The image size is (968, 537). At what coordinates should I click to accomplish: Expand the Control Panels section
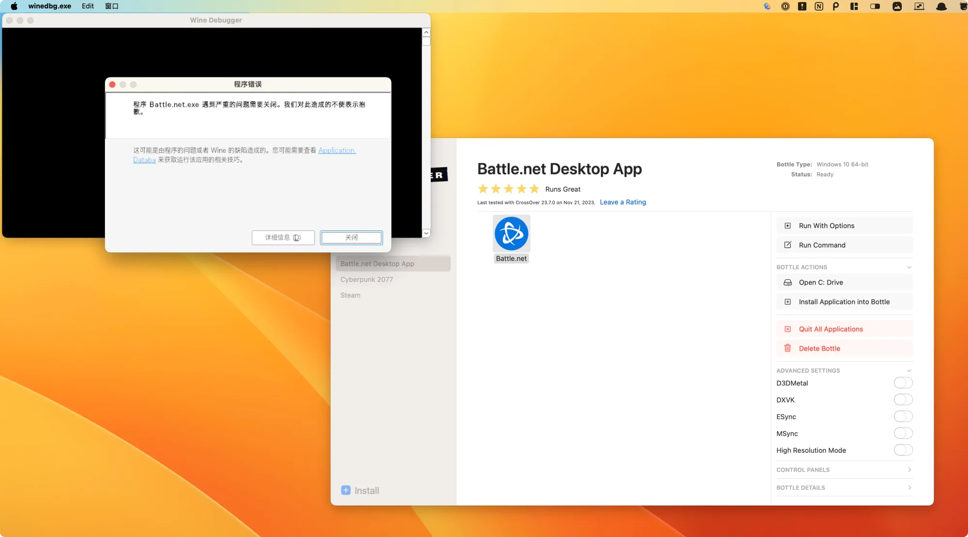[909, 470]
